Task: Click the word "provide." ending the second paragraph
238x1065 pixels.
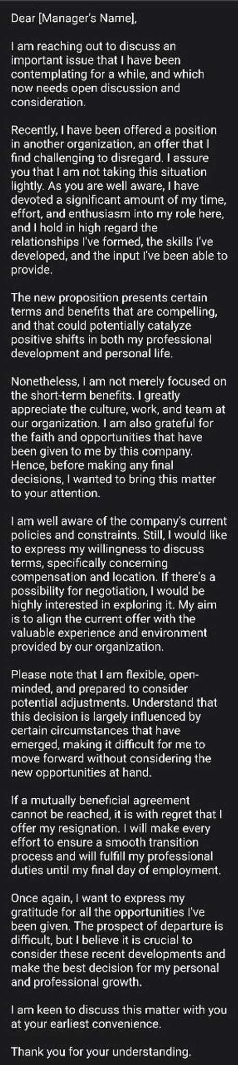Action: point(32,270)
